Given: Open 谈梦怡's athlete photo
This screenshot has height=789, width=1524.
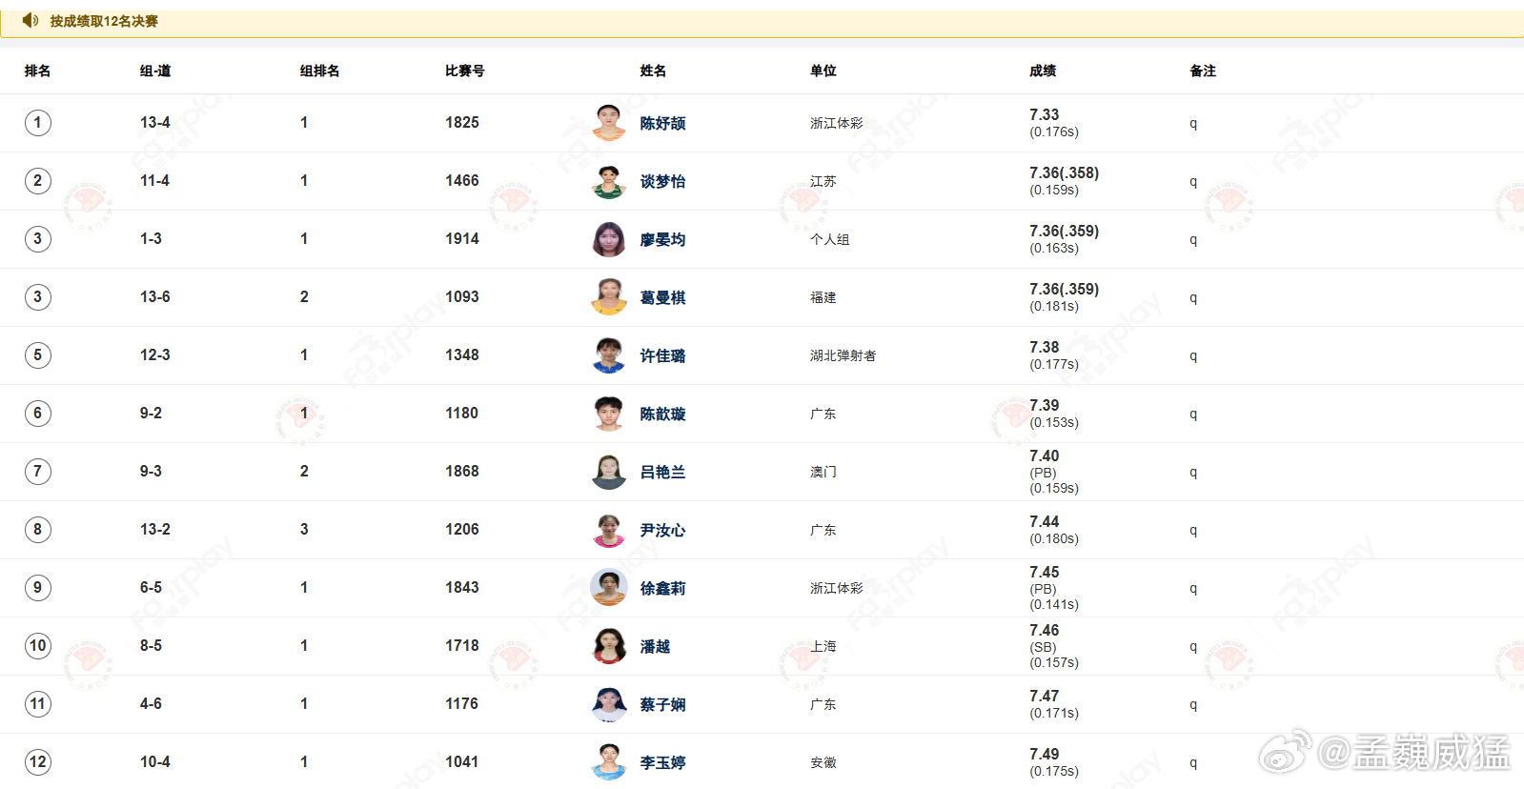Looking at the screenshot, I should 609,181.
